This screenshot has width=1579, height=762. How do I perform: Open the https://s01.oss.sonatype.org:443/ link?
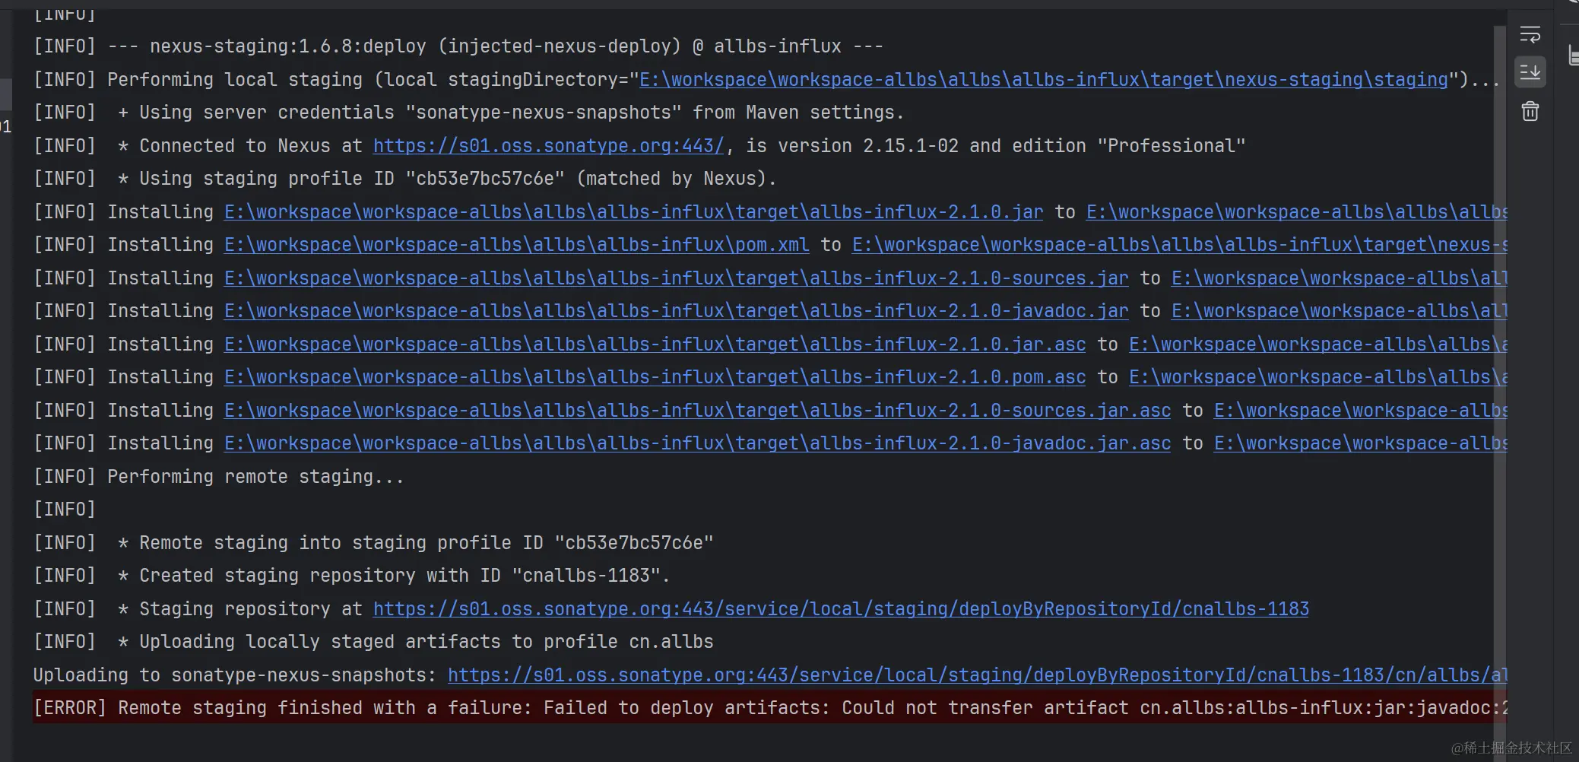549,146
